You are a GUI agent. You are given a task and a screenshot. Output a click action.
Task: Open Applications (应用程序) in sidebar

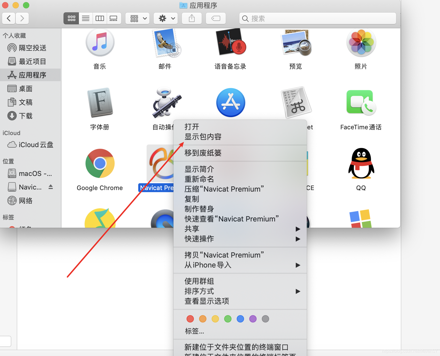(x=30, y=75)
